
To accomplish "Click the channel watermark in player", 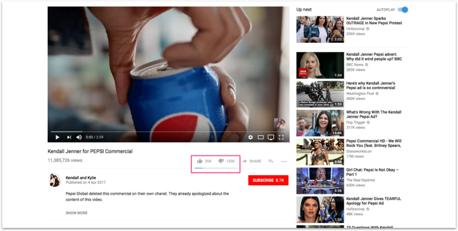I will point(280,123).
